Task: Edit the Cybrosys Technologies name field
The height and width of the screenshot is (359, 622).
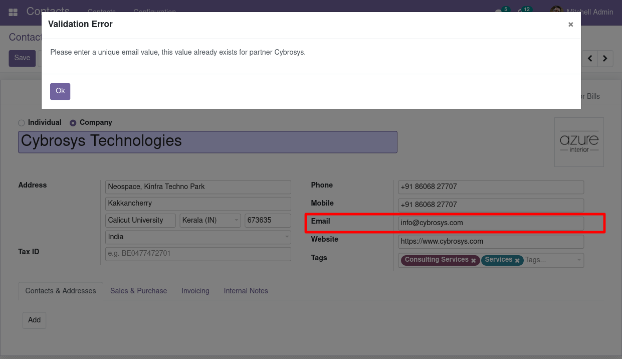Action: [208, 142]
